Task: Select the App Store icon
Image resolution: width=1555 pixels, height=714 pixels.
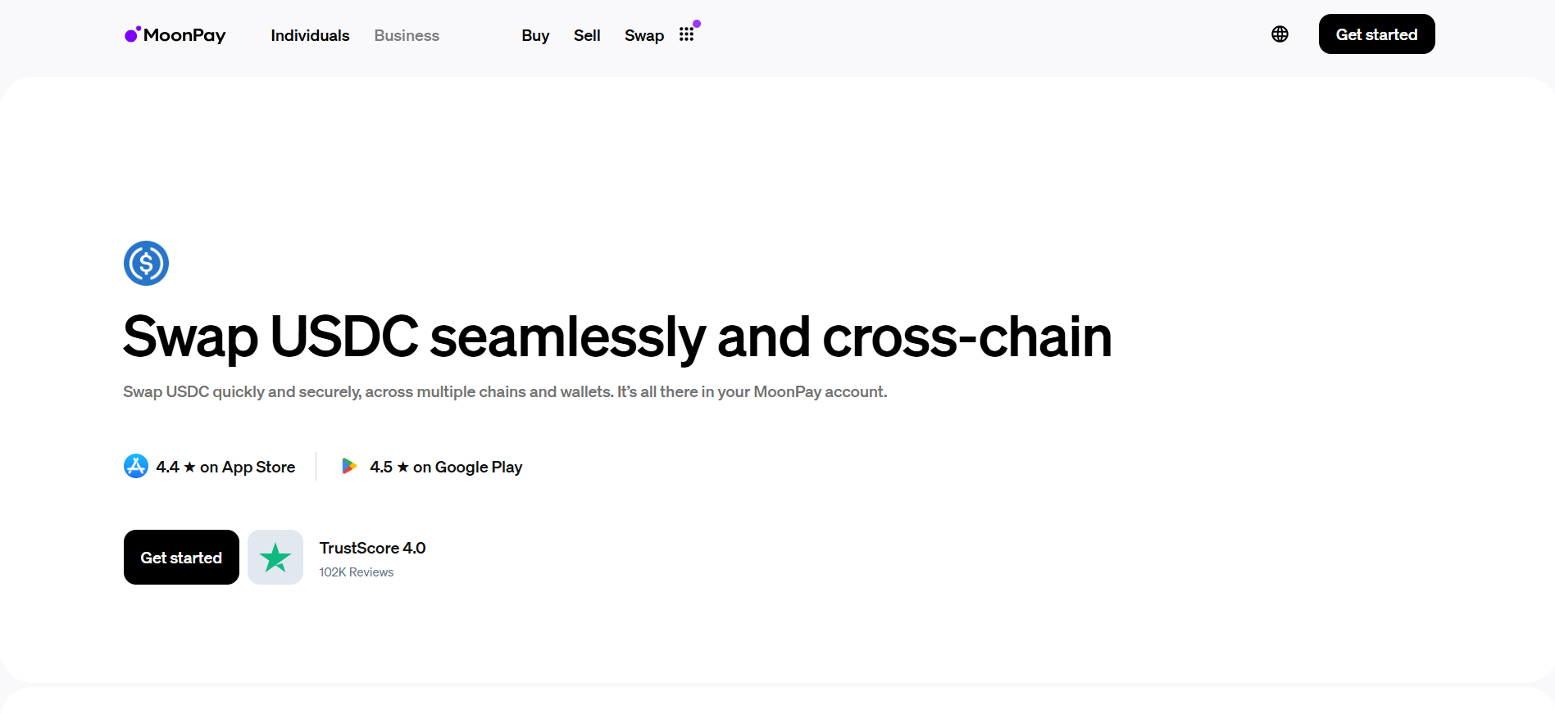Action: coord(135,466)
